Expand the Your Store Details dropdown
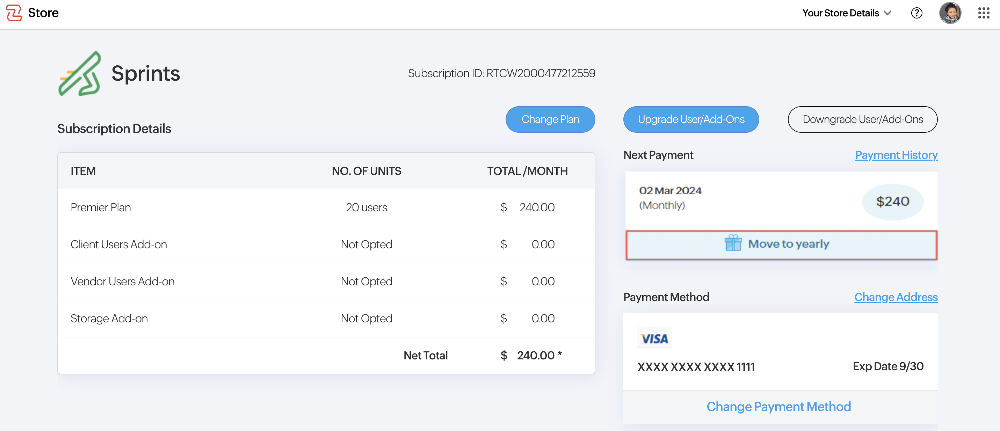The width and height of the screenshot is (1000, 431). point(847,13)
